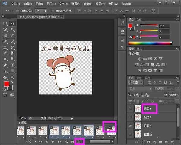Viewport: 181px width, 145px height.
Task: Hide layer 图层 4 via eye icon
Action: point(130,125)
